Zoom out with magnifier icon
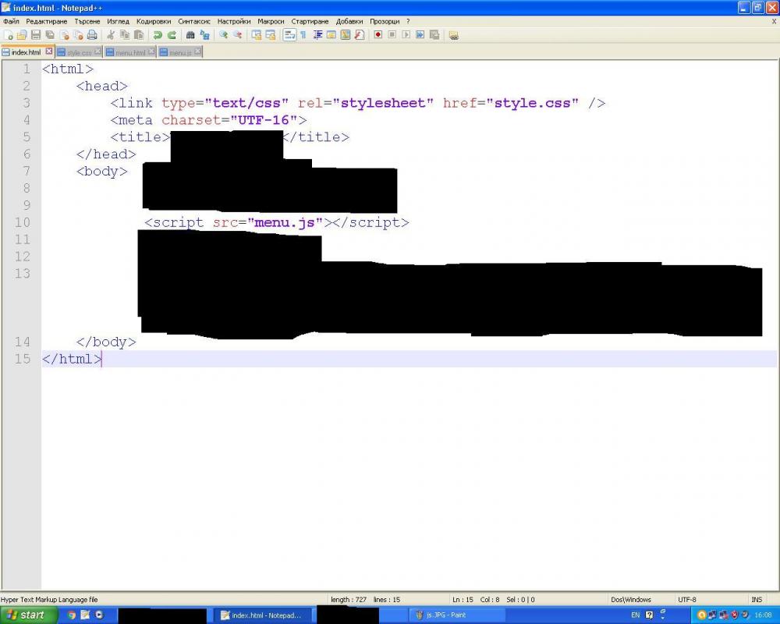Viewport: 780px width, 624px height. (237, 35)
